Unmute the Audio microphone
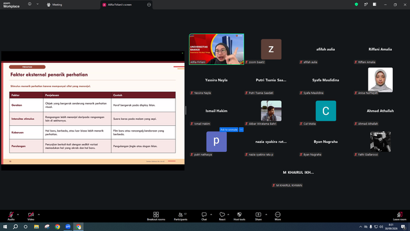 [11, 216]
